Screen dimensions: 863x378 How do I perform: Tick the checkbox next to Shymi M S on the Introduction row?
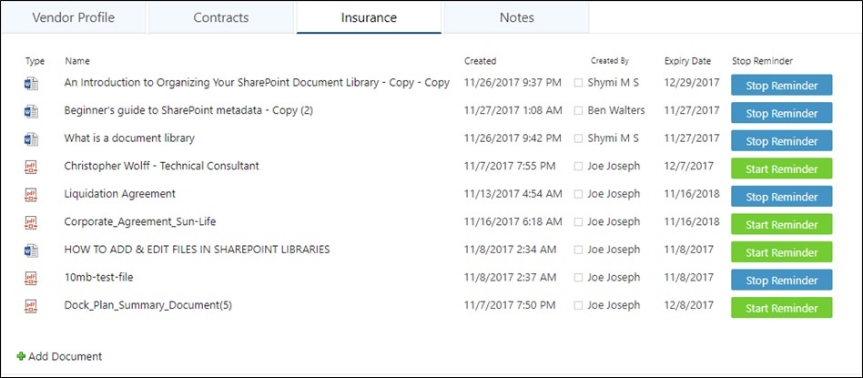click(x=578, y=83)
